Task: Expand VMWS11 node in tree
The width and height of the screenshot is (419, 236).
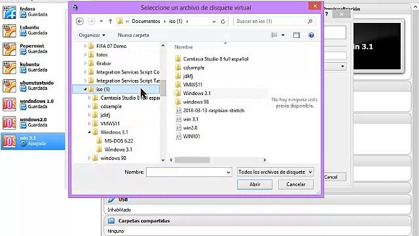Action: click(x=89, y=124)
